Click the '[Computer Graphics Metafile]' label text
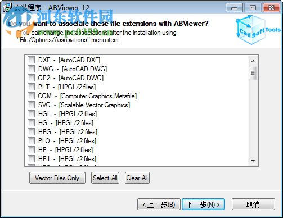This screenshot has height=218, width=283. pyautogui.click(x=98, y=96)
